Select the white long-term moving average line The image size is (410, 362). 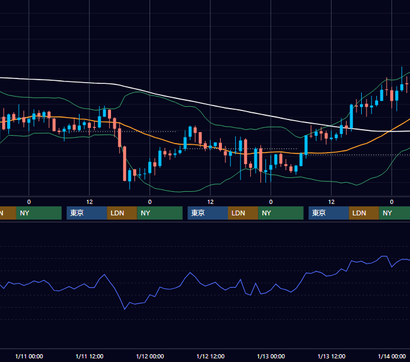(210, 105)
